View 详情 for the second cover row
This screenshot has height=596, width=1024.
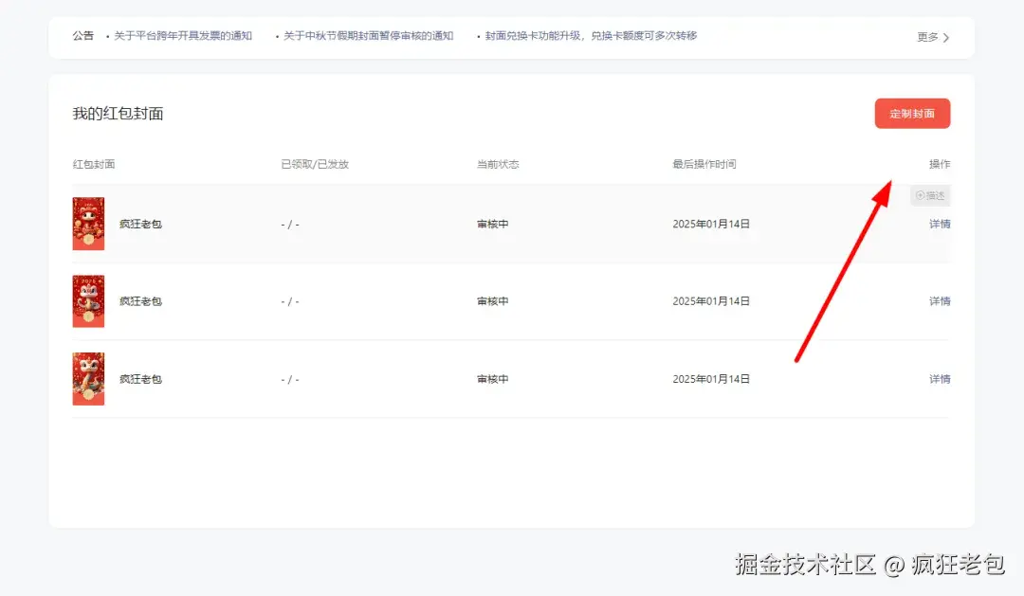click(939, 300)
